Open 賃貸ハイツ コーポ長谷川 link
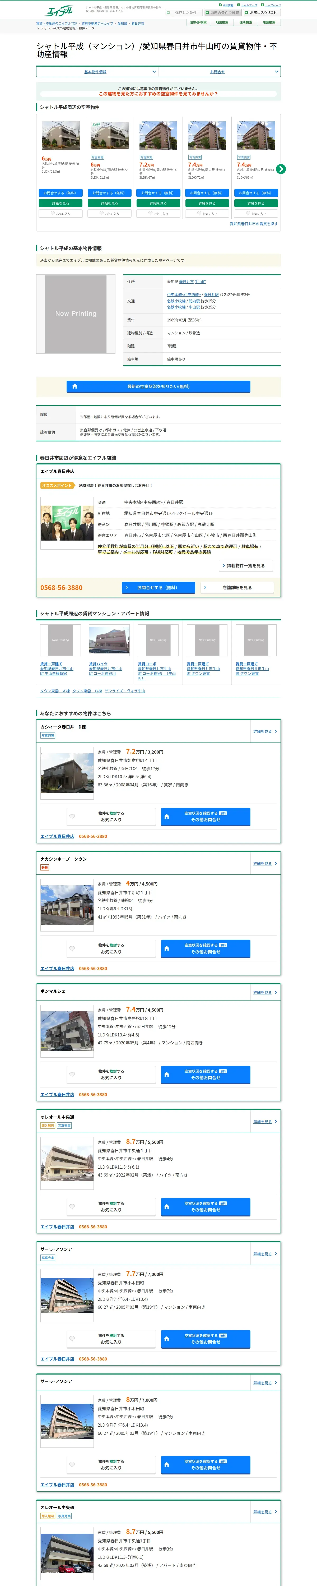The image size is (317, 1586). click(x=106, y=669)
